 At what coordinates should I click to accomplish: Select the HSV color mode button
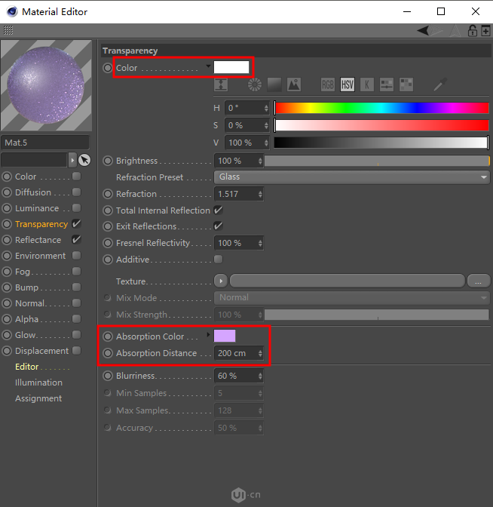click(x=347, y=84)
